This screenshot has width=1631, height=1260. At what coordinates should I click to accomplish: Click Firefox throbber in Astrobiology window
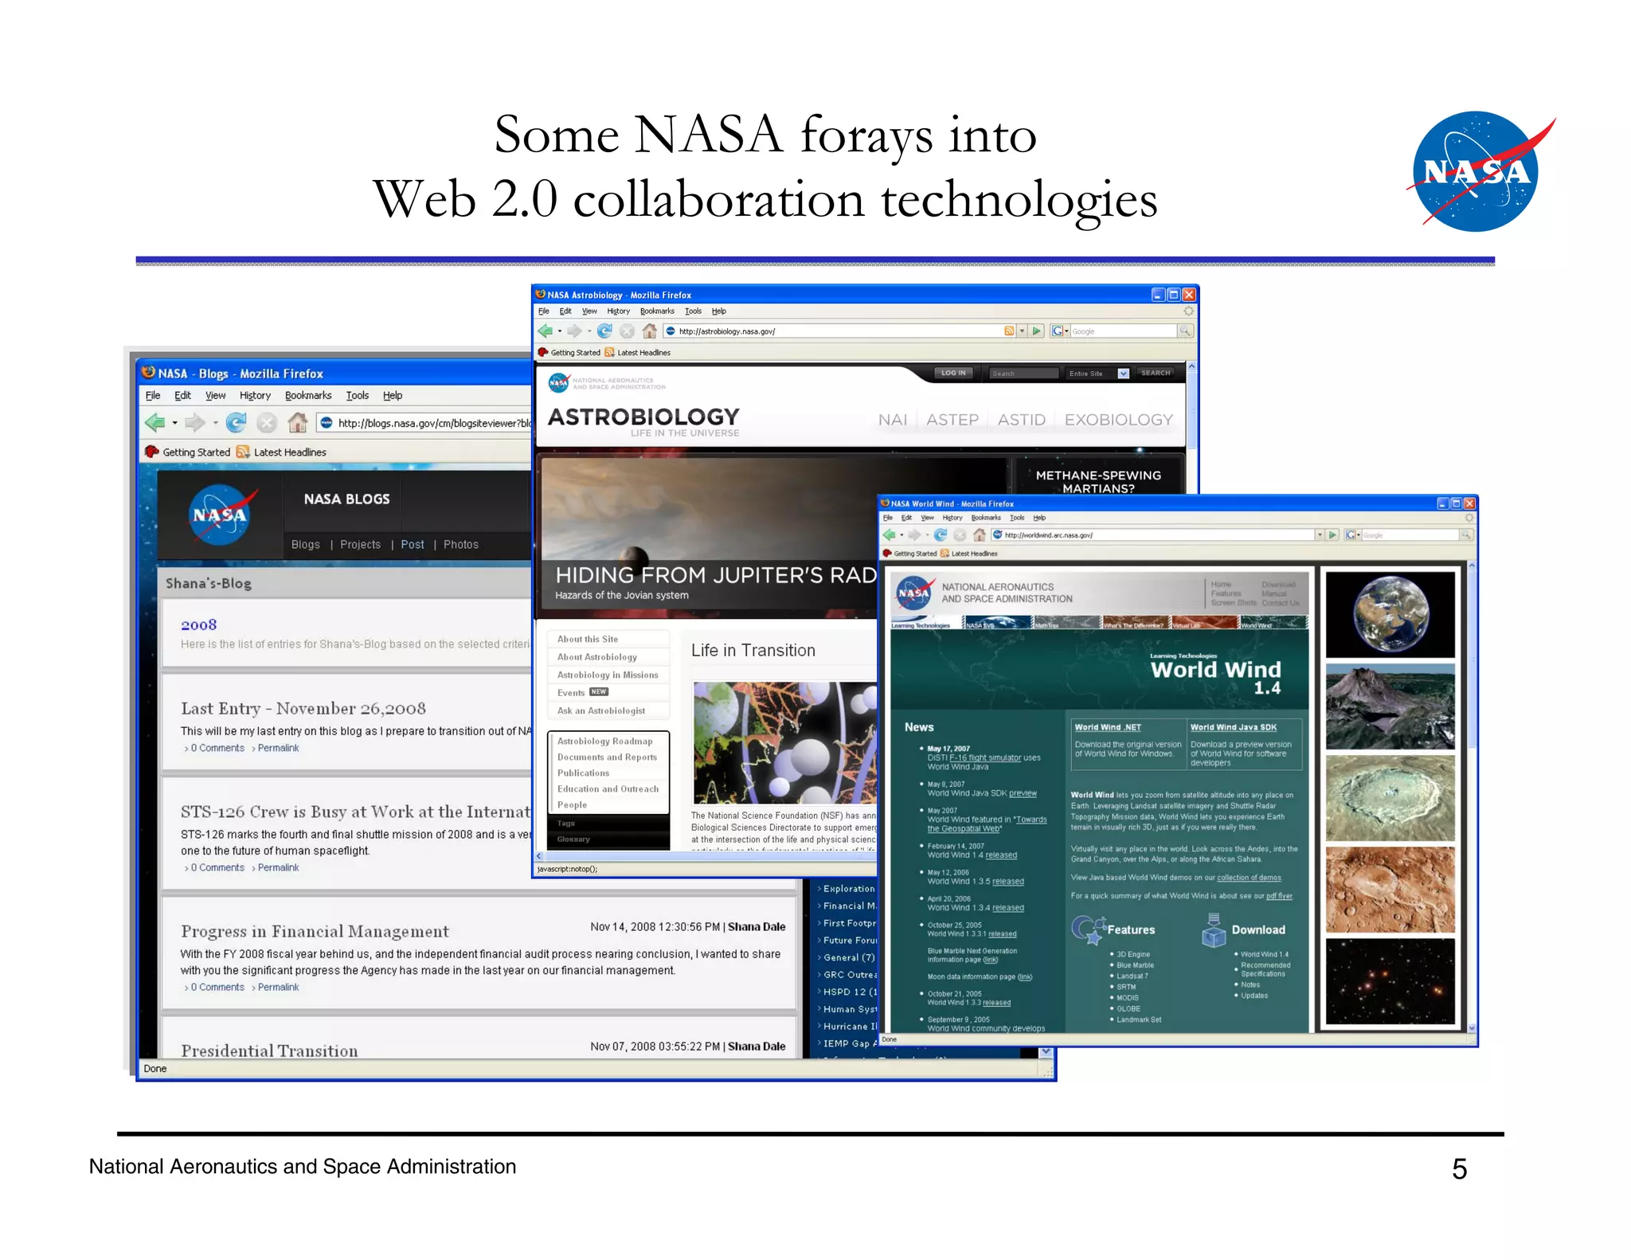click(1188, 311)
